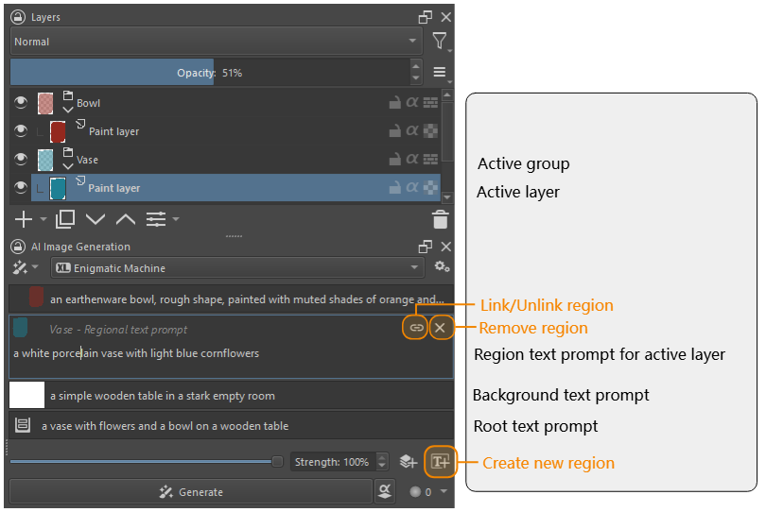Toggle alpha inheritance on selected Paint layer
This screenshot has width=766, height=512.
(x=412, y=187)
